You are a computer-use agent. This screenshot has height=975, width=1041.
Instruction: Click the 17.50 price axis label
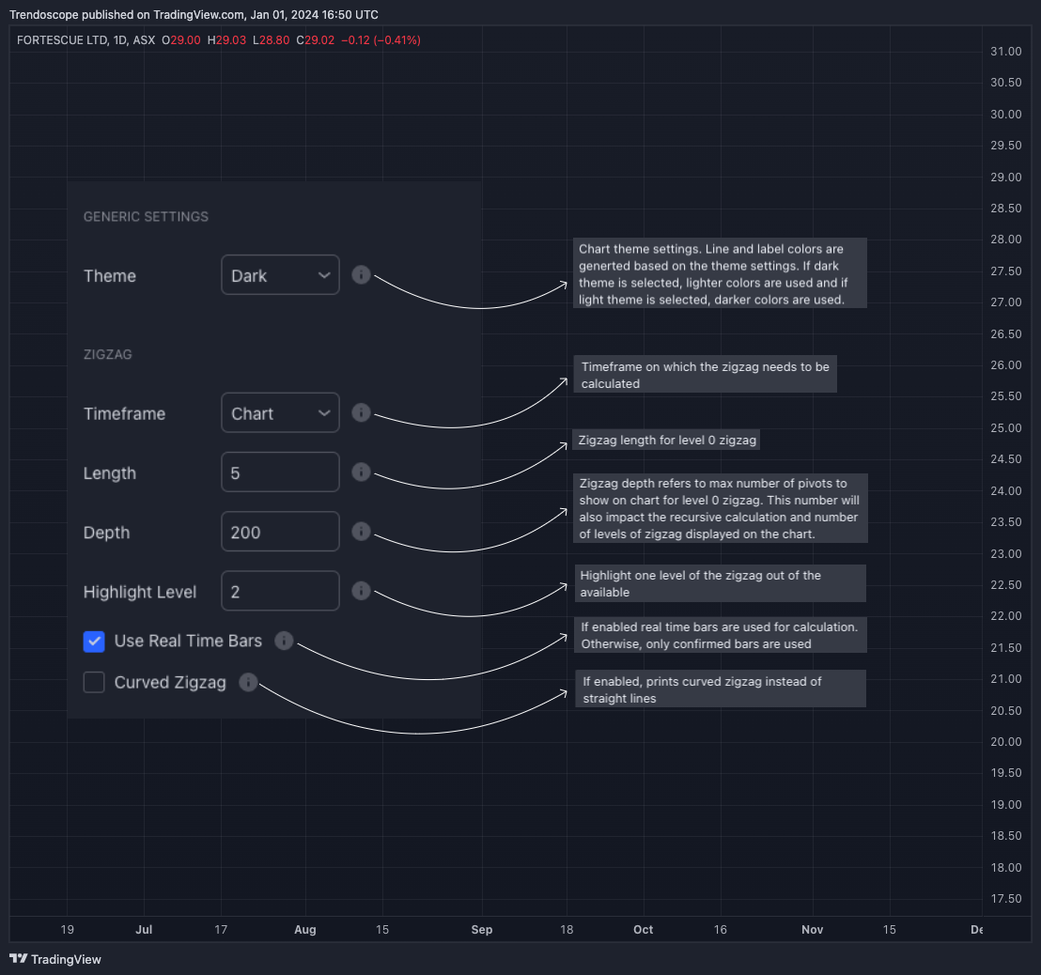pyautogui.click(x=1006, y=898)
